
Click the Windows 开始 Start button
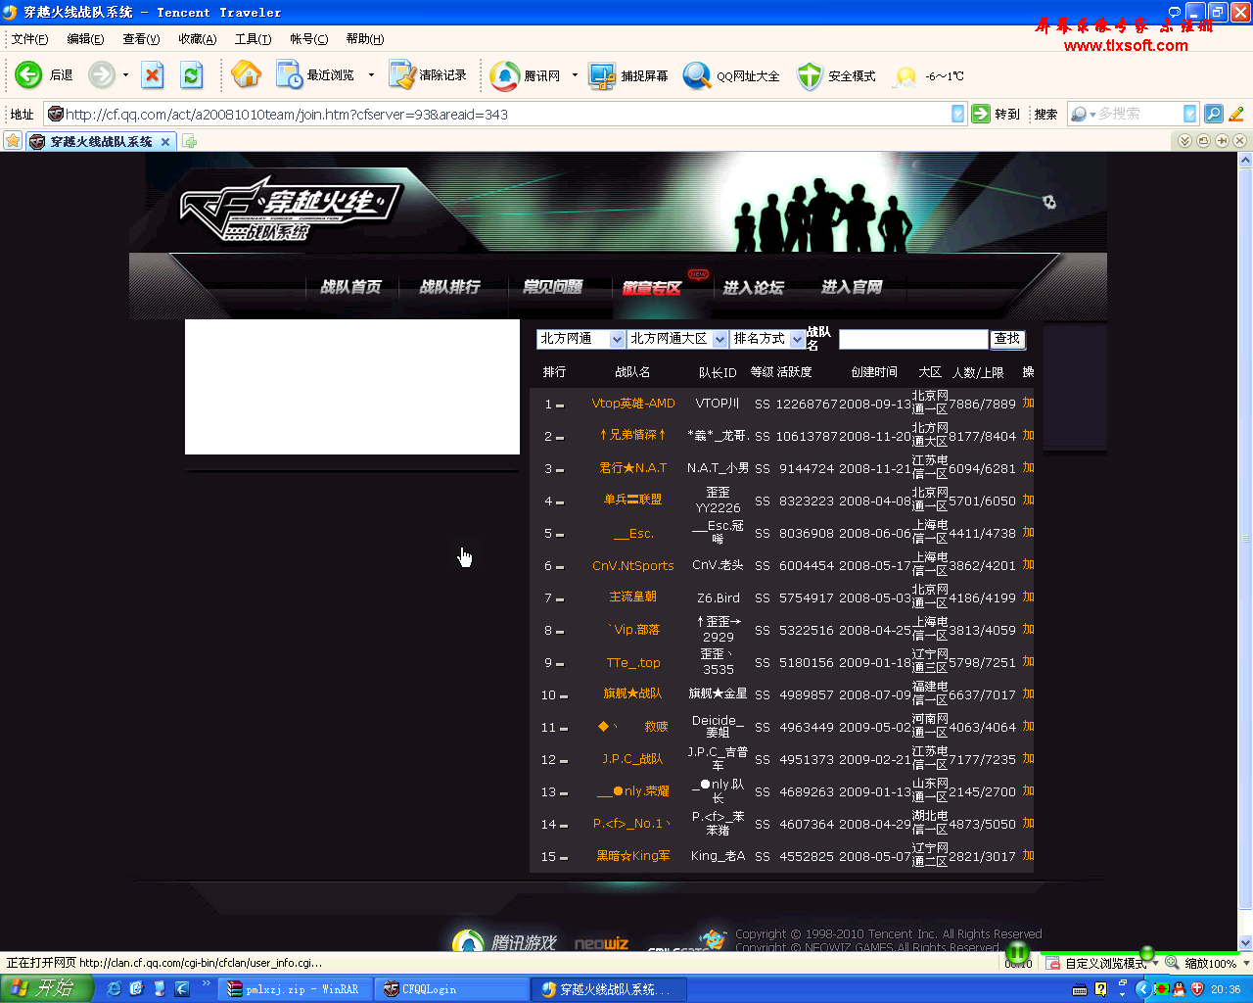pyautogui.click(x=47, y=989)
